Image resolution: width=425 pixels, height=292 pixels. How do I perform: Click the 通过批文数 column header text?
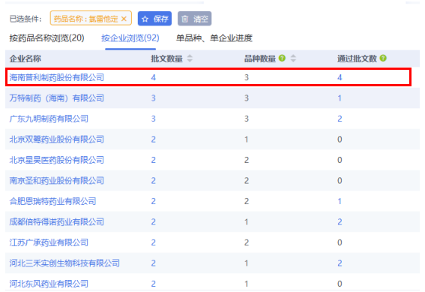point(357,59)
